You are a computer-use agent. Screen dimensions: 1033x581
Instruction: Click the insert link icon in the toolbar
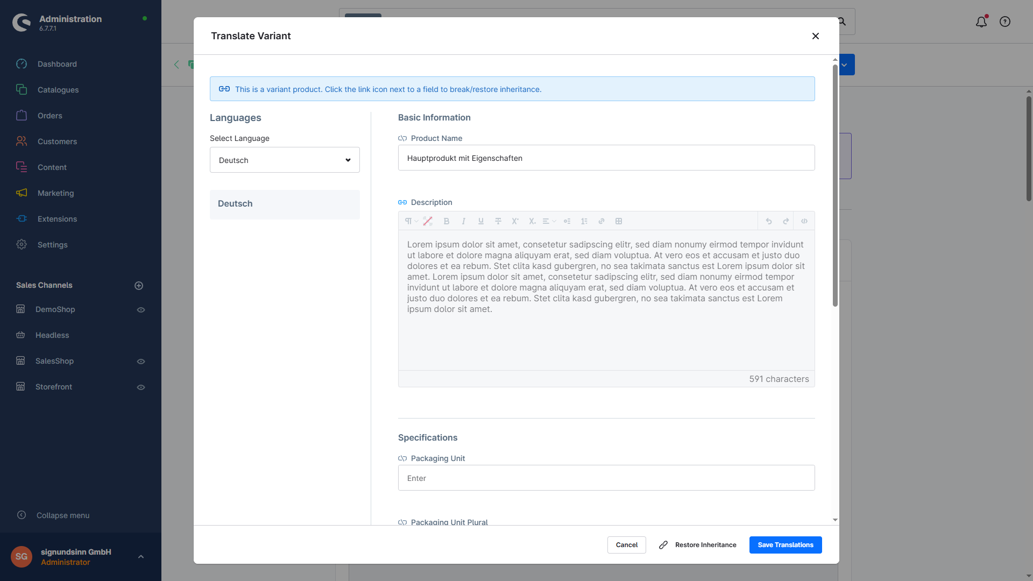tap(602, 221)
